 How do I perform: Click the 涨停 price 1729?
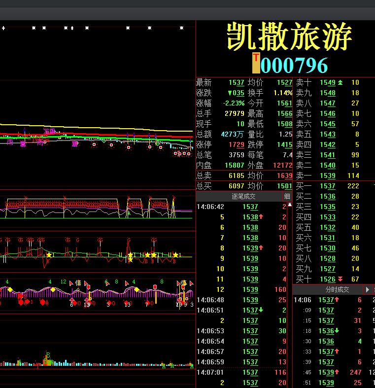click(236, 144)
